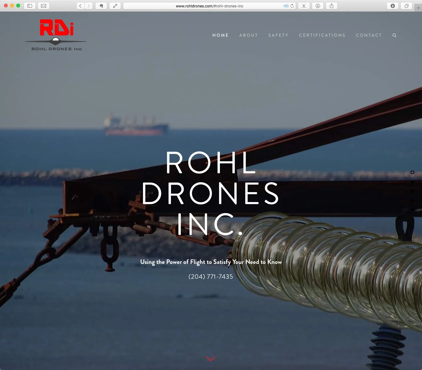Enter full screen with green button
The height and width of the screenshot is (370, 422).
click(18, 6)
